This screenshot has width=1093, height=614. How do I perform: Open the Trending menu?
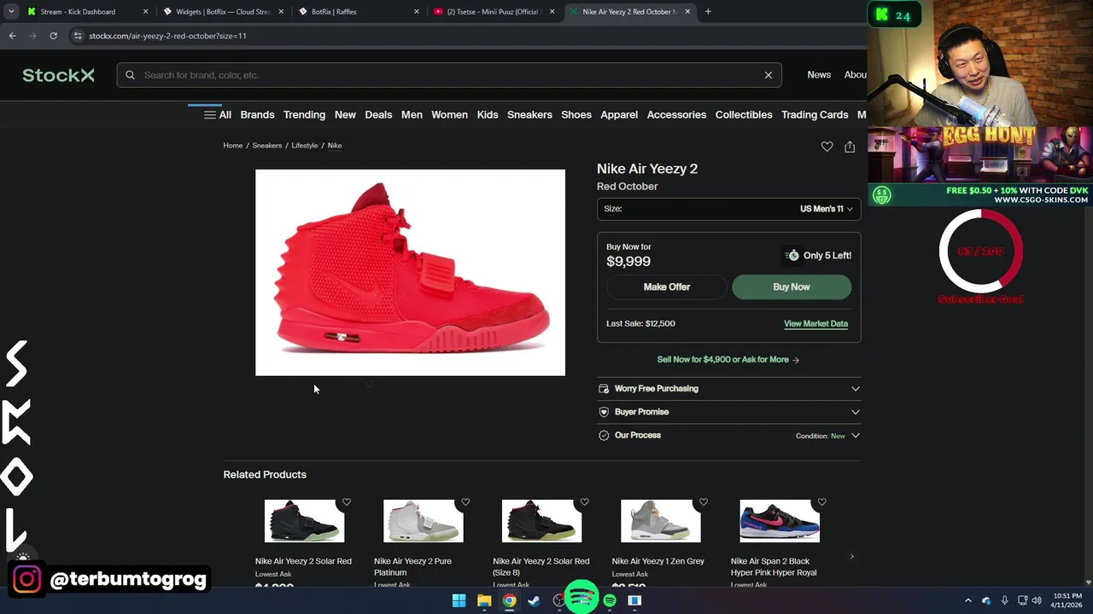(x=304, y=114)
